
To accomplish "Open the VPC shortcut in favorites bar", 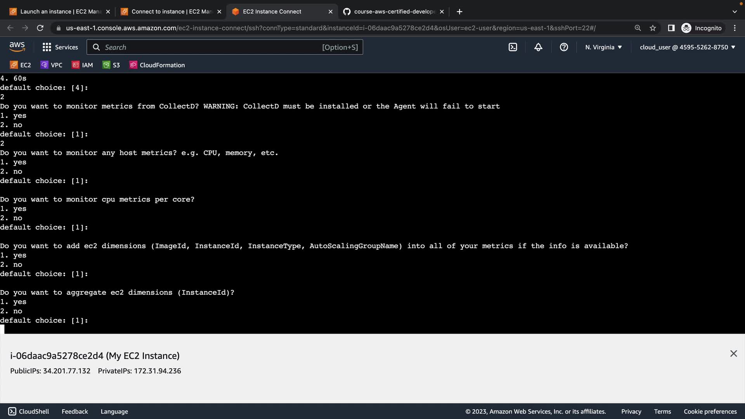I will pos(52,65).
